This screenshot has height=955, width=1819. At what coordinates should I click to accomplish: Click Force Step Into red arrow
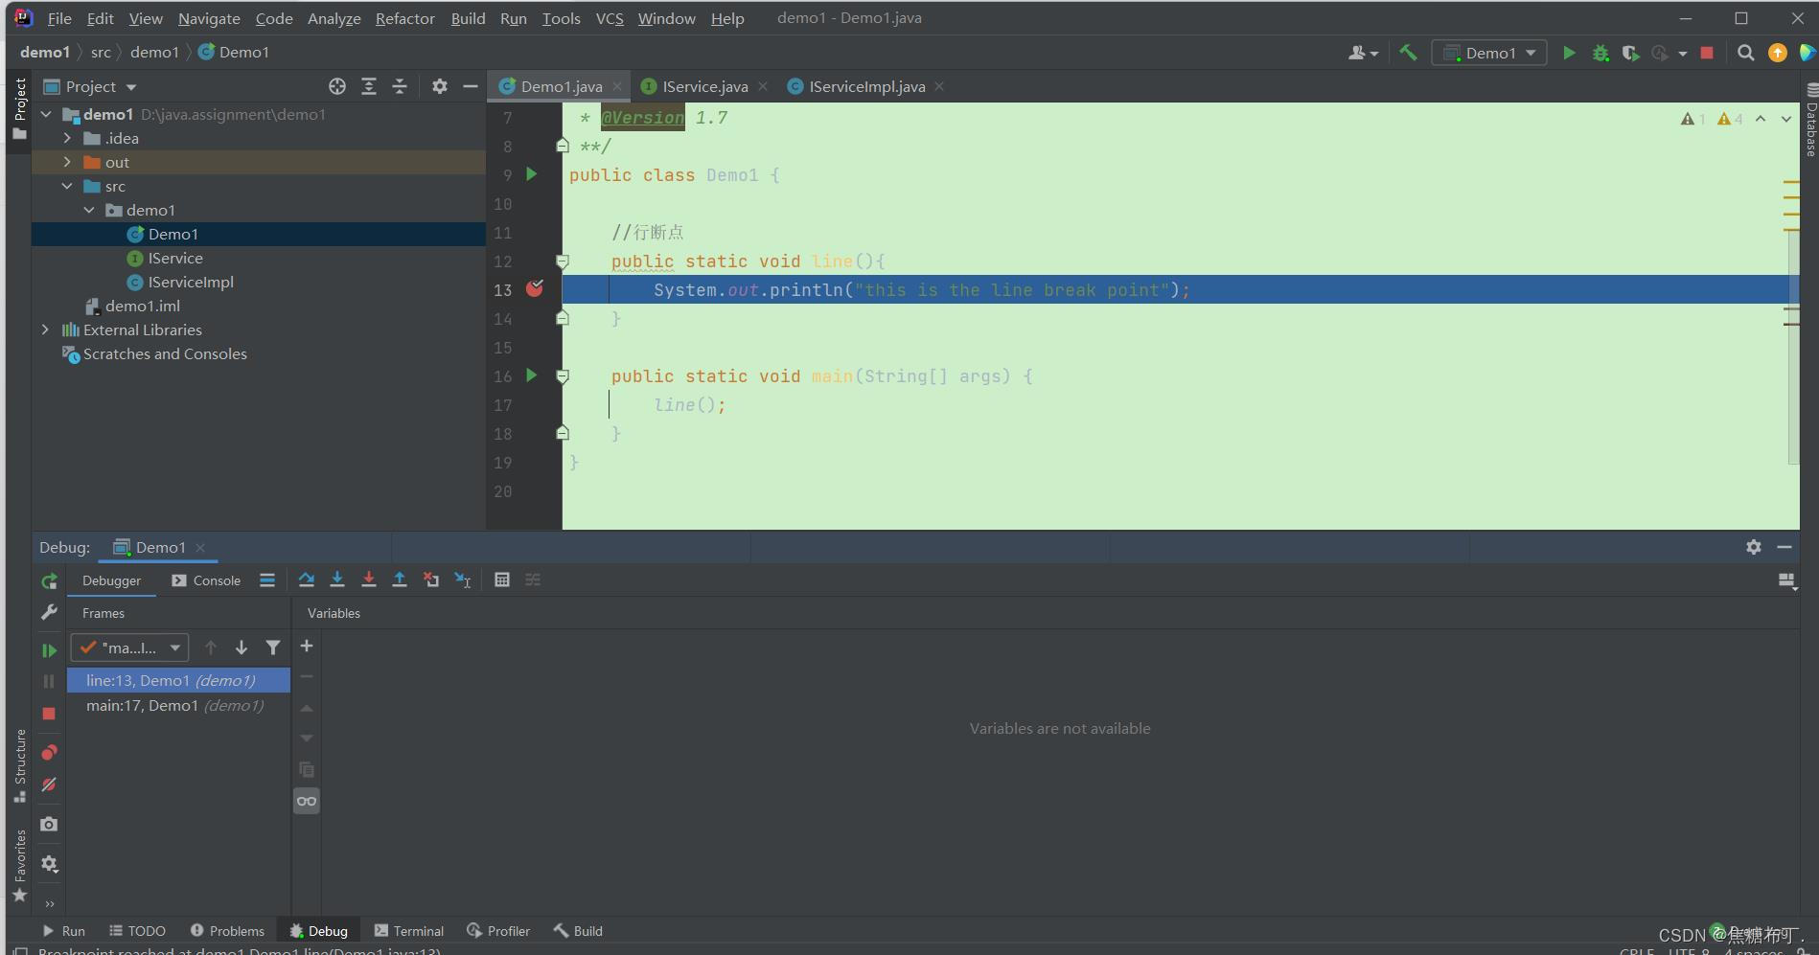pos(369,580)
